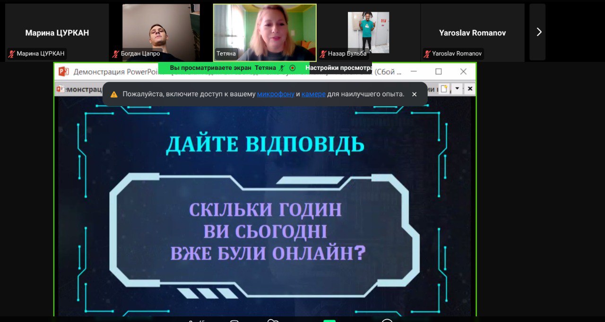Select Тетяна's video thumbnail

click(x=265, y=32)
